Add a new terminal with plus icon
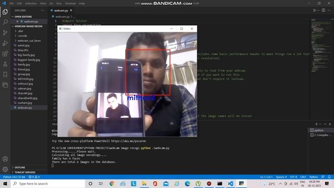Image resolution: width=334 pixels, height=188 pixels. (x=316, y=124)
